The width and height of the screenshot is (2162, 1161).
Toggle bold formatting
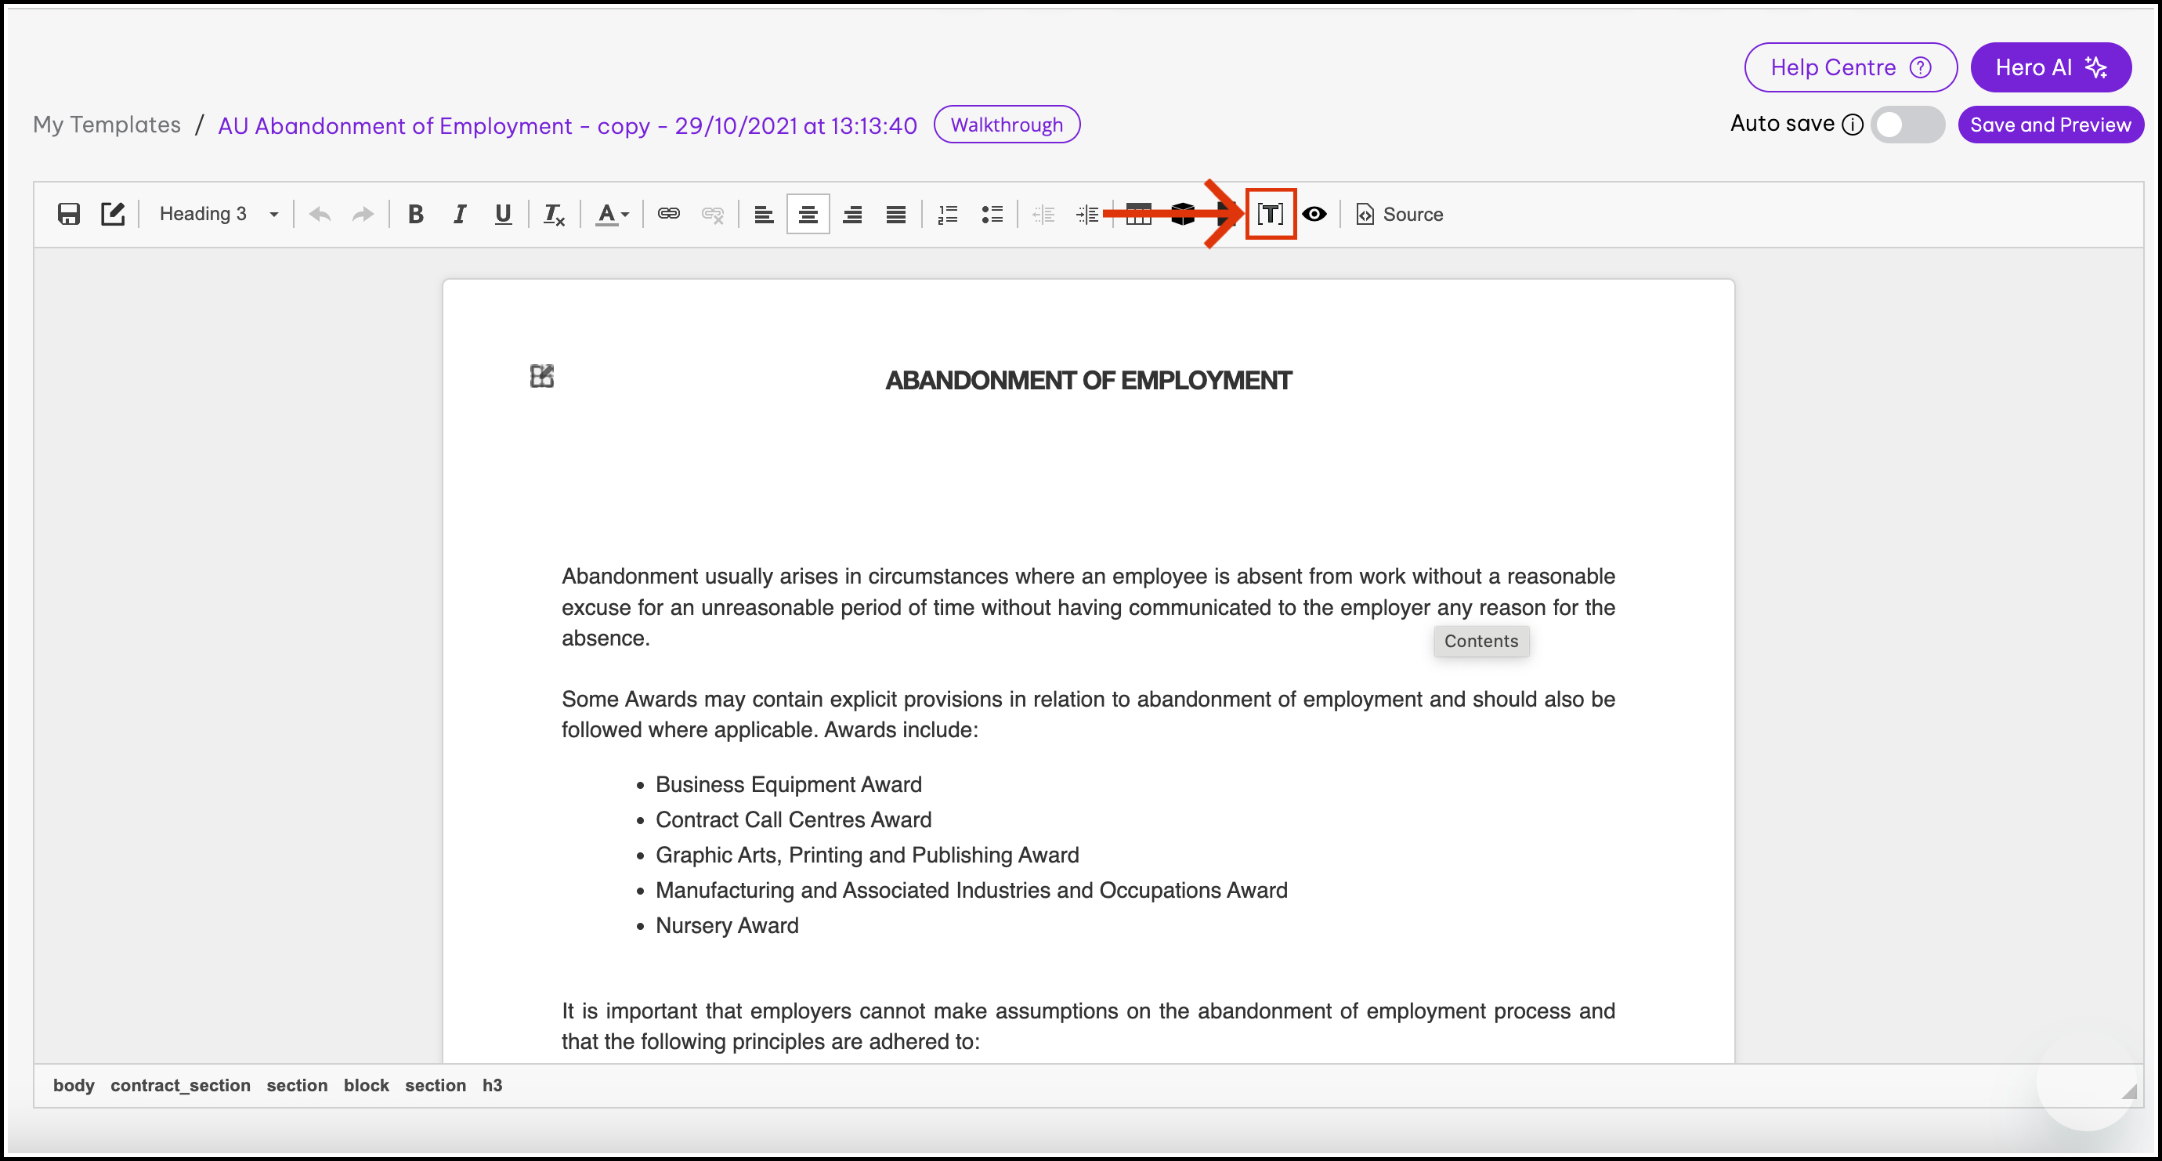[414, 214]
